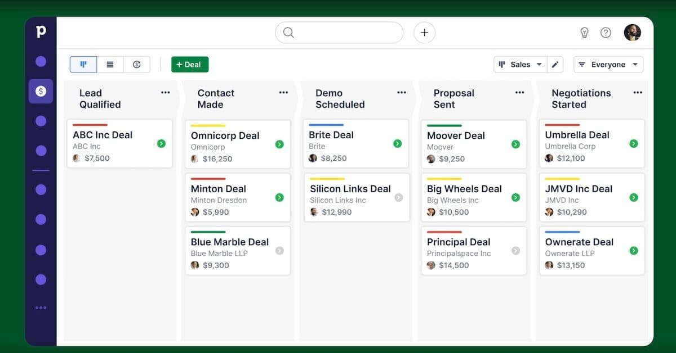
Task: Open the Omnicorp Deal title
Action: click(x=225, y=135)
